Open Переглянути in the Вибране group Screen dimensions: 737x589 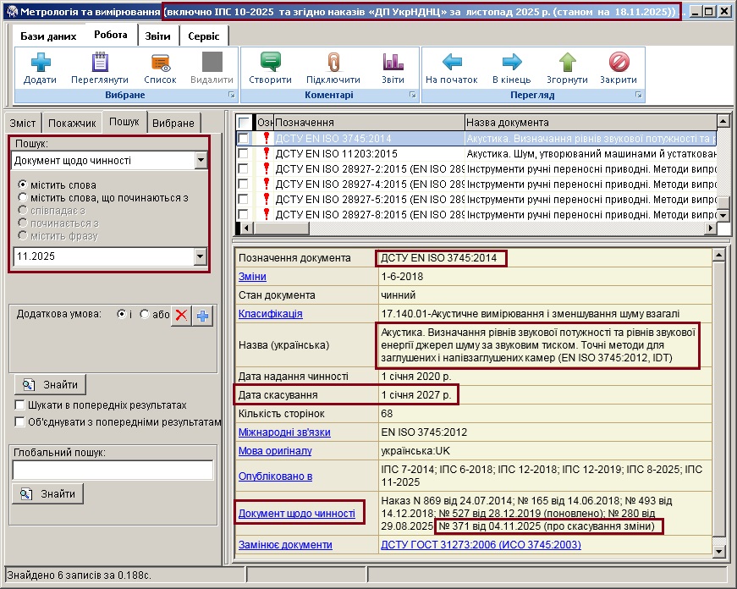(100, 63)
